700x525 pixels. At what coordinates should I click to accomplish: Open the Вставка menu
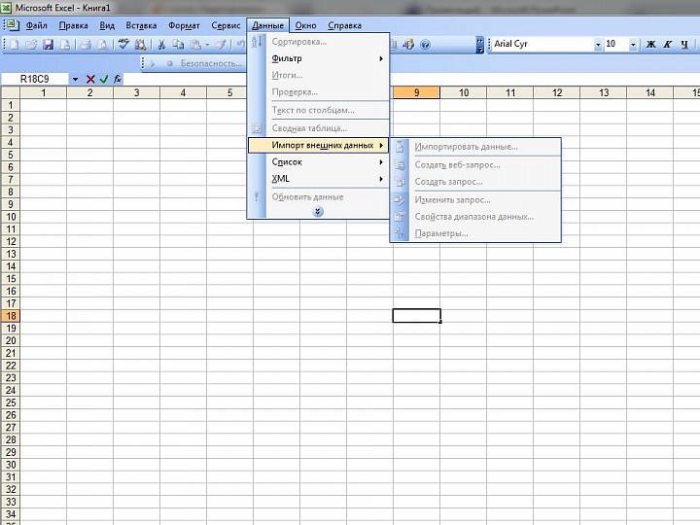pyautogui.click(x=141, y=25)
